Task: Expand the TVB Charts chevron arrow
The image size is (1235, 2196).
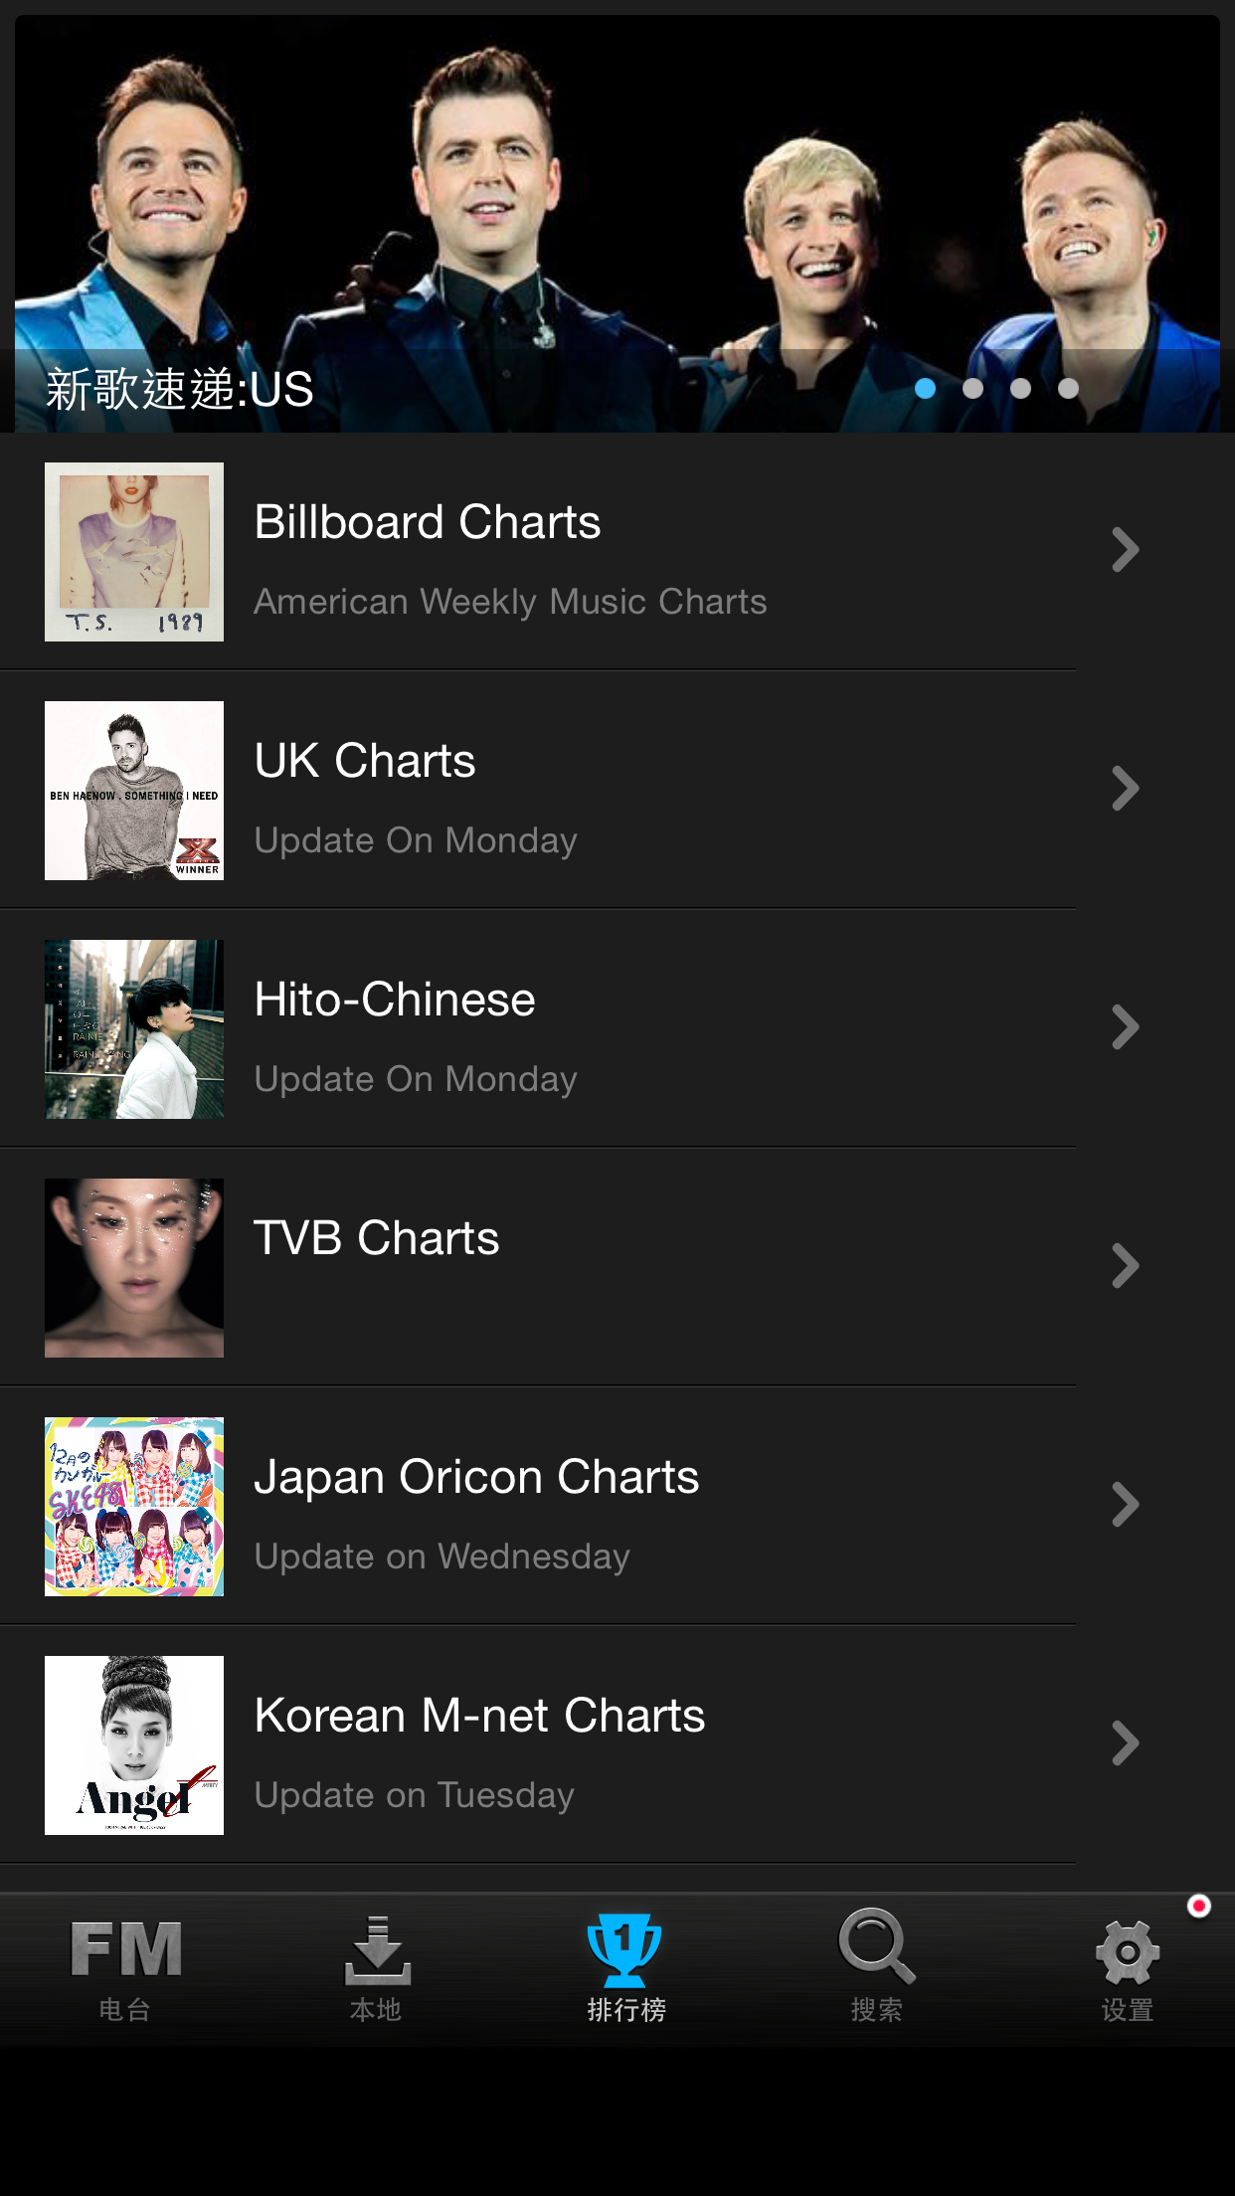Action: (1125, 1266)
